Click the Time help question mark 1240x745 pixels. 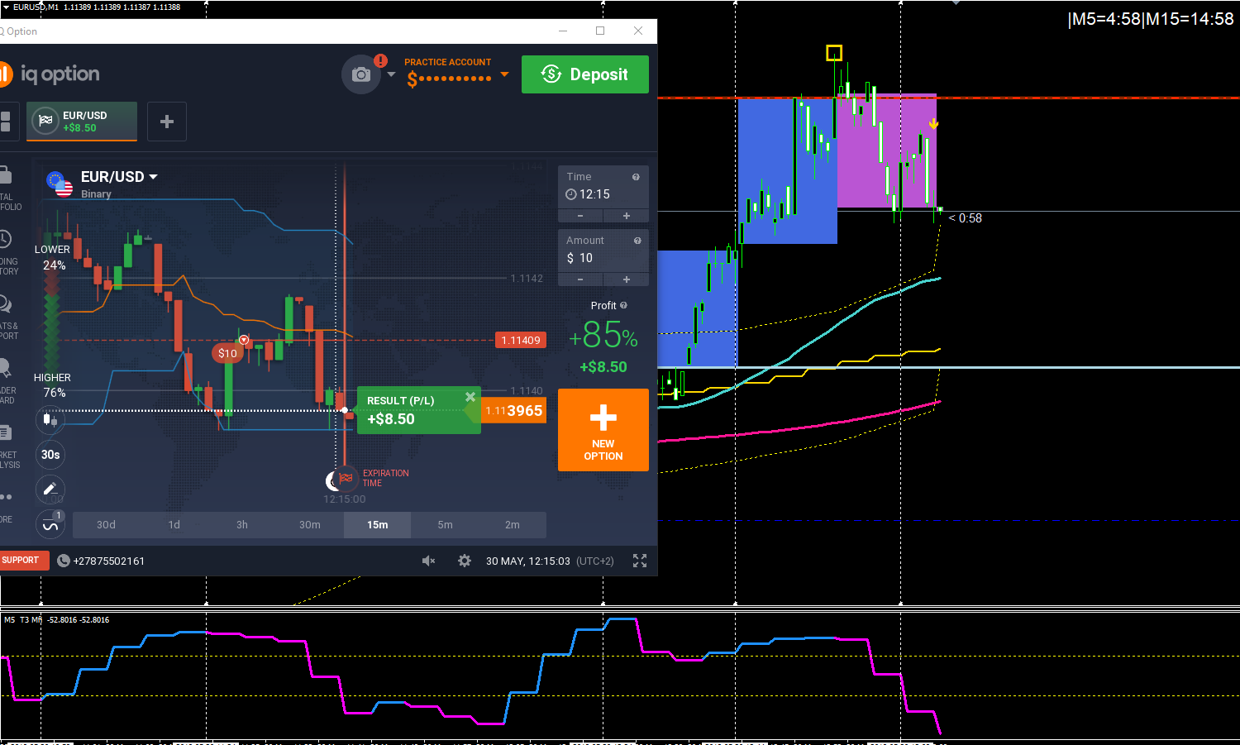[636, 177]
